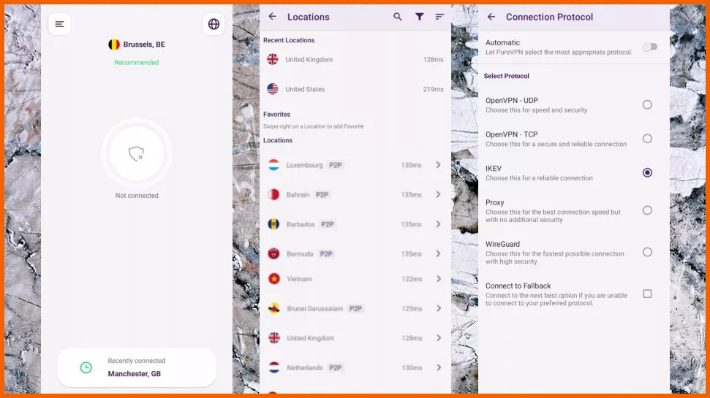
Task: Click the Brunei Darussalam flag icon
Action: [274, 308]
